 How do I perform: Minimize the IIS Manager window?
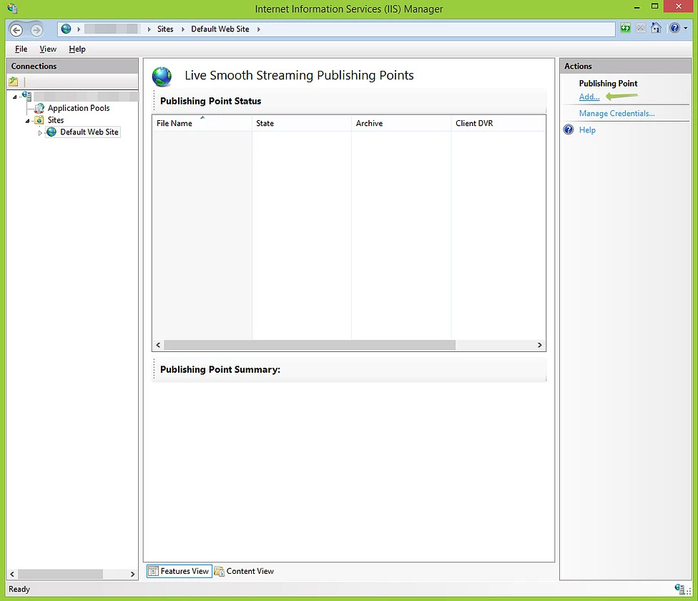pyautogui.click(x=637, y=6)
